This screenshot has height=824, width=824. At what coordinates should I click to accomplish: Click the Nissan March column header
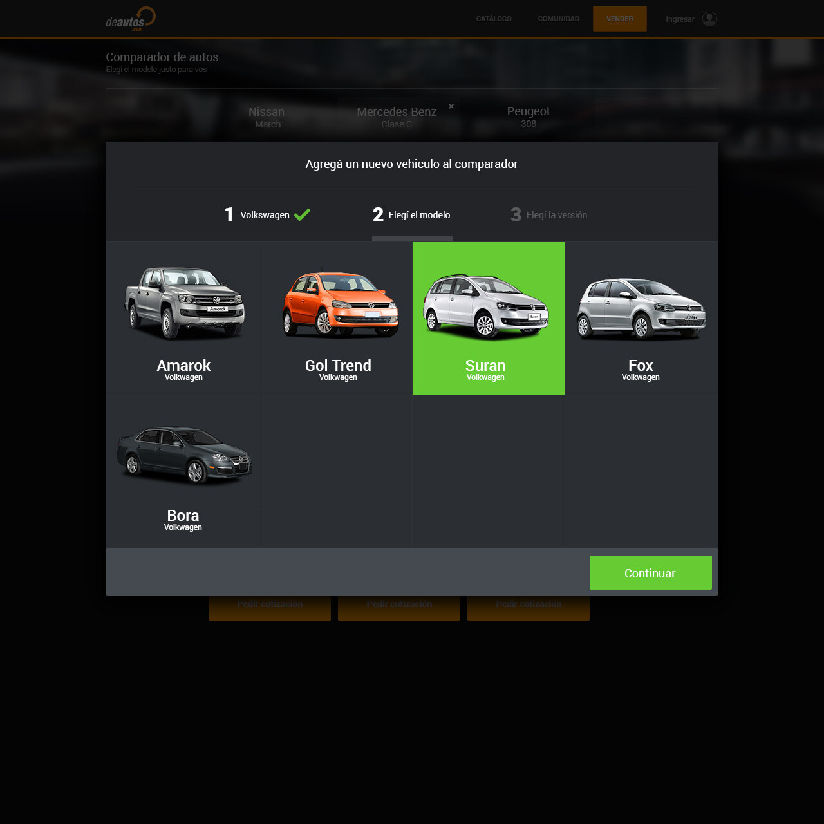click(267, 117)
